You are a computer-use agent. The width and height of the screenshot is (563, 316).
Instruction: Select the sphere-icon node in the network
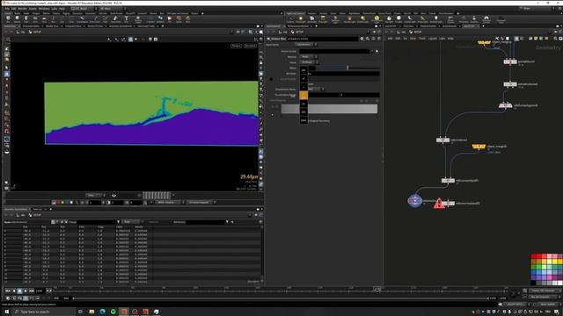tap(414, 201)
